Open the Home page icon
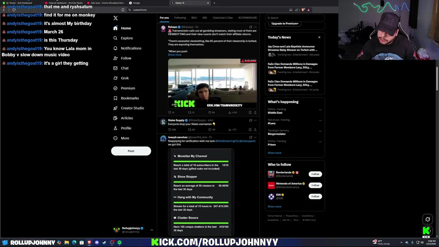Image resolution: width=439 pixels, height=247 pixels. tap(115, 28)
